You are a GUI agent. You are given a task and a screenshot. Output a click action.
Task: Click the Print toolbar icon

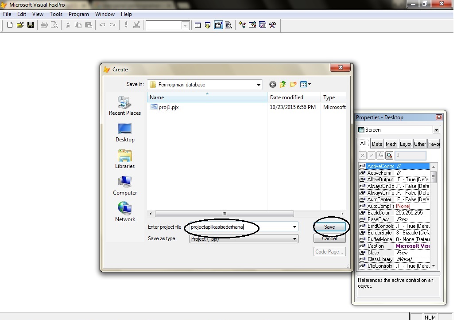[44, 25]
